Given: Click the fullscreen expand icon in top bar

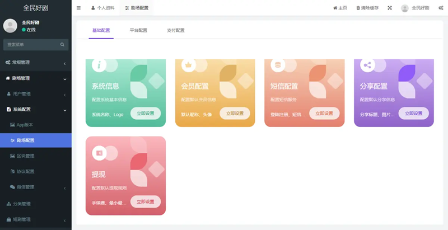Looking at the screenshot, I should pyautogui.click(x=390, y=8).
